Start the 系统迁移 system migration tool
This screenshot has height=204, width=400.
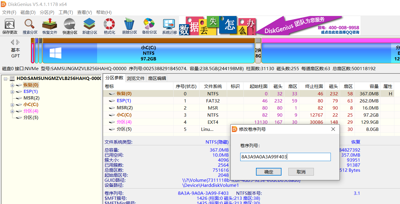[170, 26]
